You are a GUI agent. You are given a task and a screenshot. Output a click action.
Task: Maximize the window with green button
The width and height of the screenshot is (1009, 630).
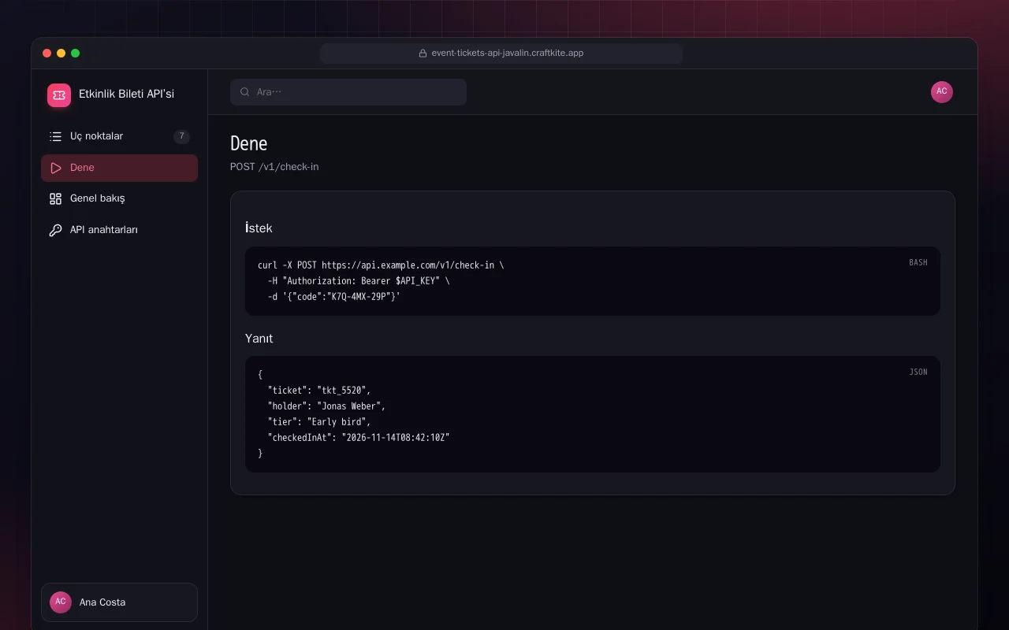click(x=76, y=54)
